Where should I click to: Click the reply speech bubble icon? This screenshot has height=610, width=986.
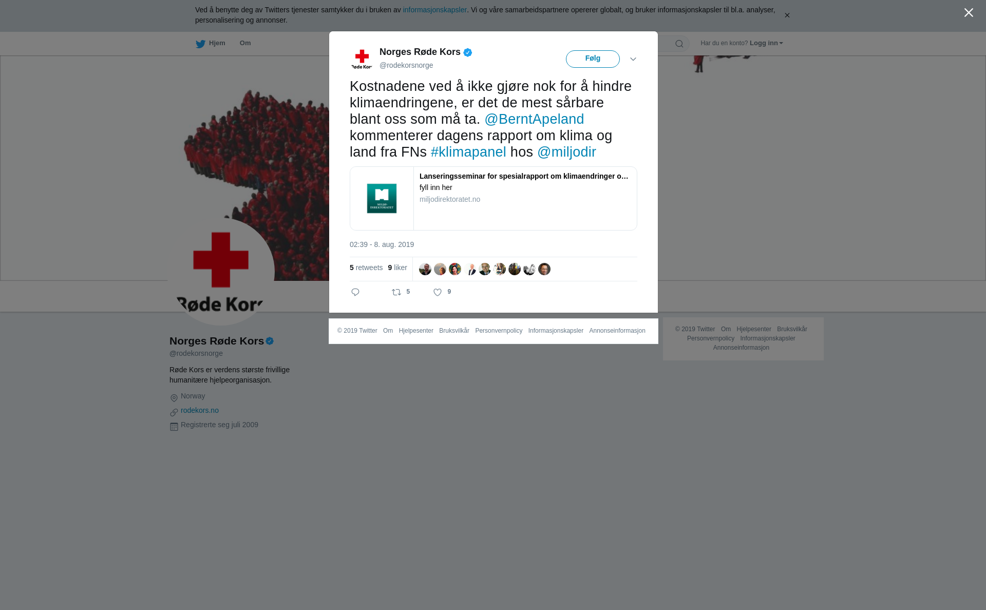[x=355, y=292]
